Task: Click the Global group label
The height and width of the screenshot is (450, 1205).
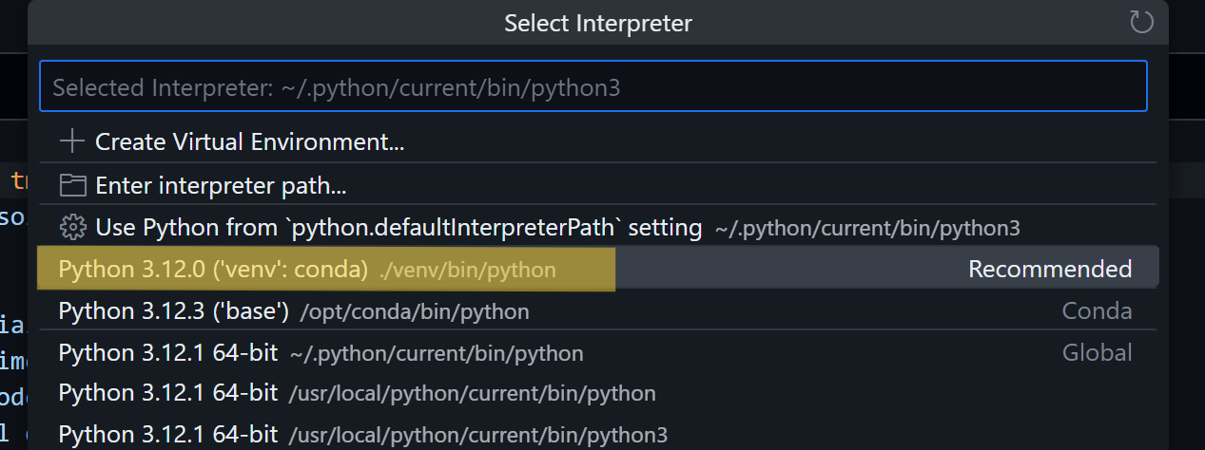Action: [1097, 353]
